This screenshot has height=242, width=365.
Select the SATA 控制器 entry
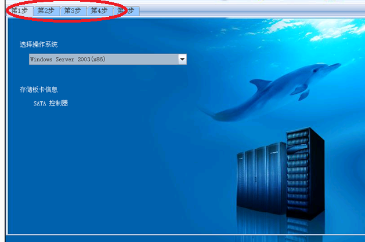51,104
